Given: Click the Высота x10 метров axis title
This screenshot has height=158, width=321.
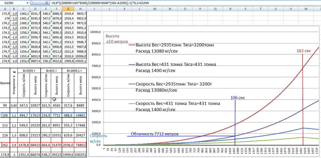Looking at the screenshot, I should 117,39.
